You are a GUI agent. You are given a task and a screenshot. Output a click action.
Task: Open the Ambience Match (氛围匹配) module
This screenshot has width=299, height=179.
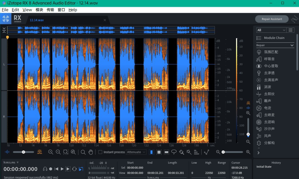point(267,52)
